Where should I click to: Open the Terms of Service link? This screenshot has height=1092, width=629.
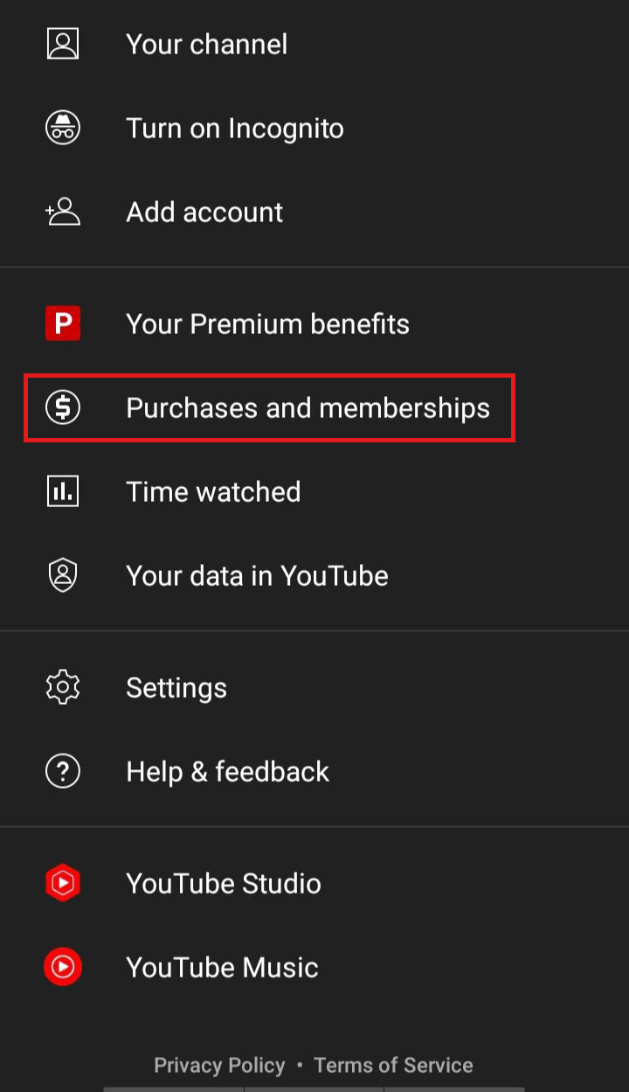(393, 1065)
